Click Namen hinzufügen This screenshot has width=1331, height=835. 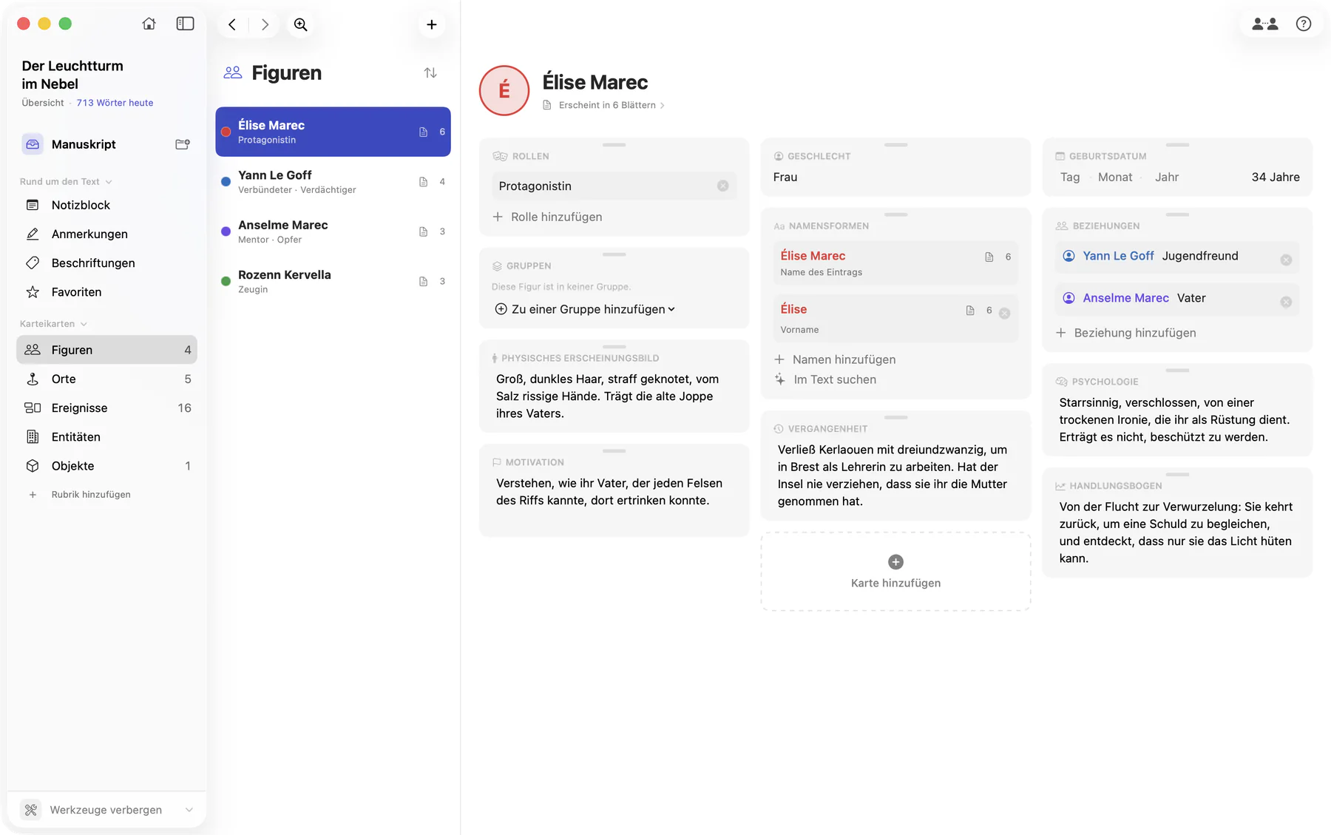[x=835, y=359]
